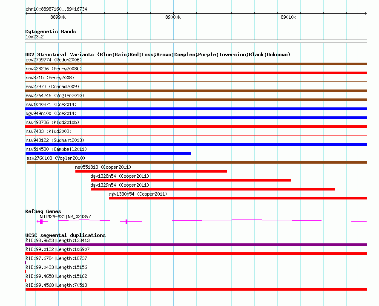The width and height of the screenshot is (379, 306).
Task: Select the red nsv428236 loss bar
Action: click(x=196, y=73)
